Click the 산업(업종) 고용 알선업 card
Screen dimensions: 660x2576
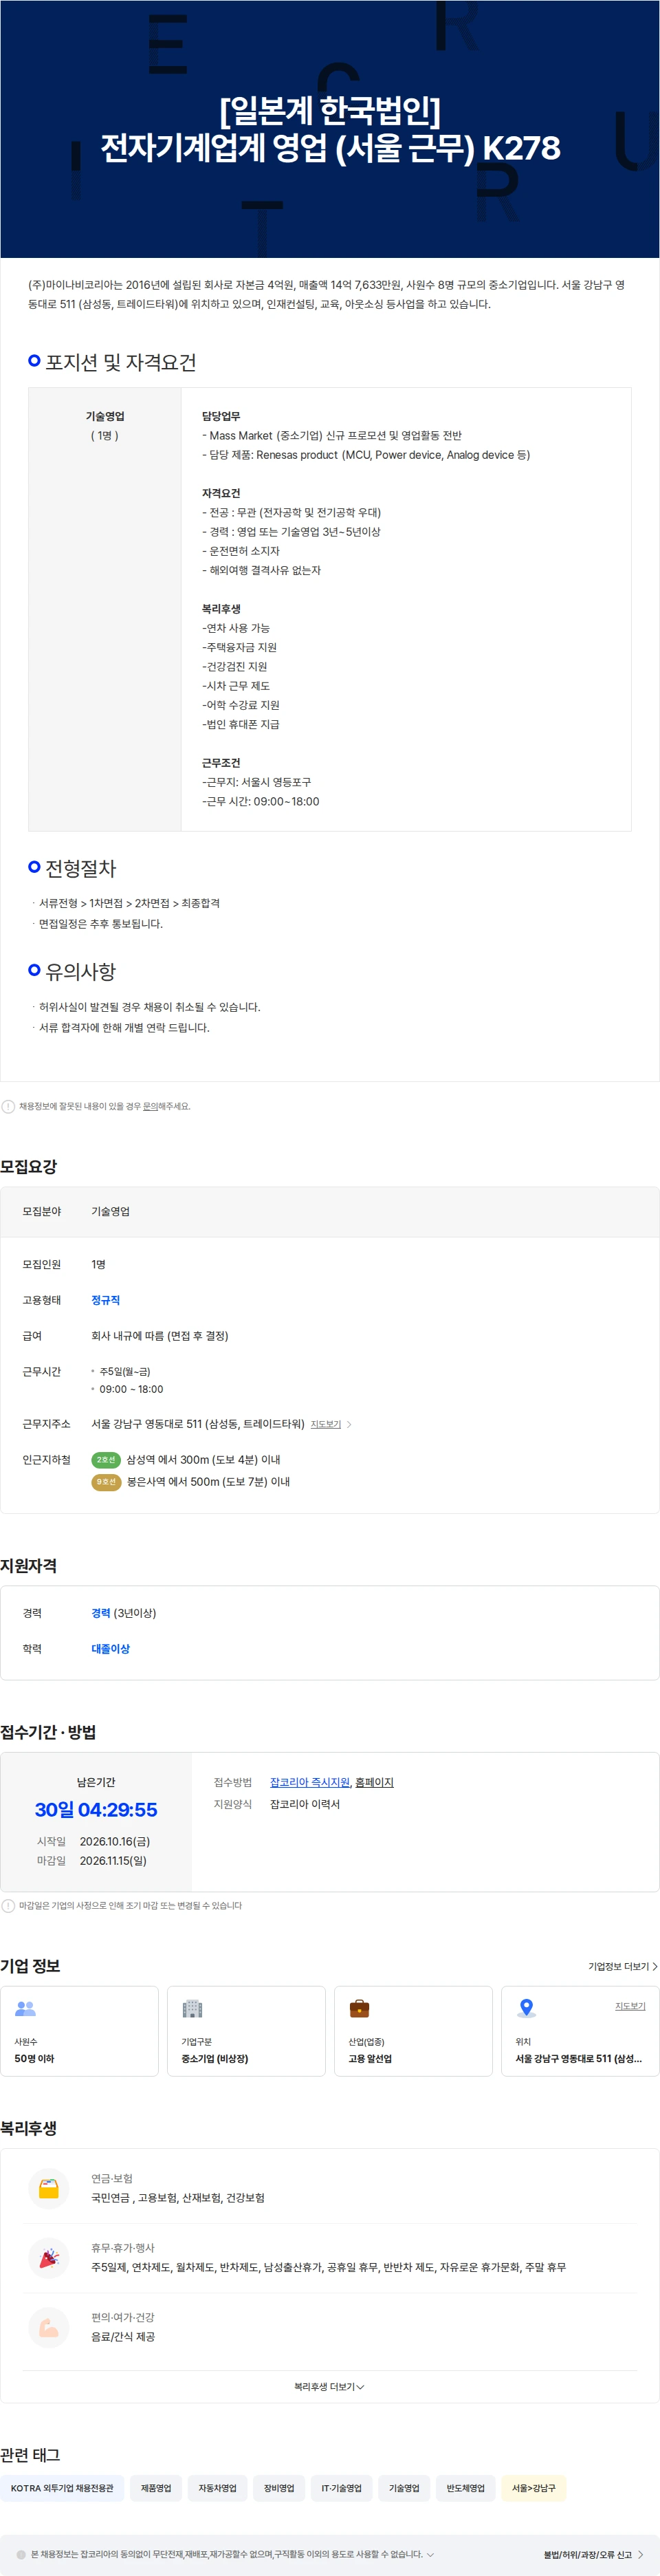[x=413, y=2030]
